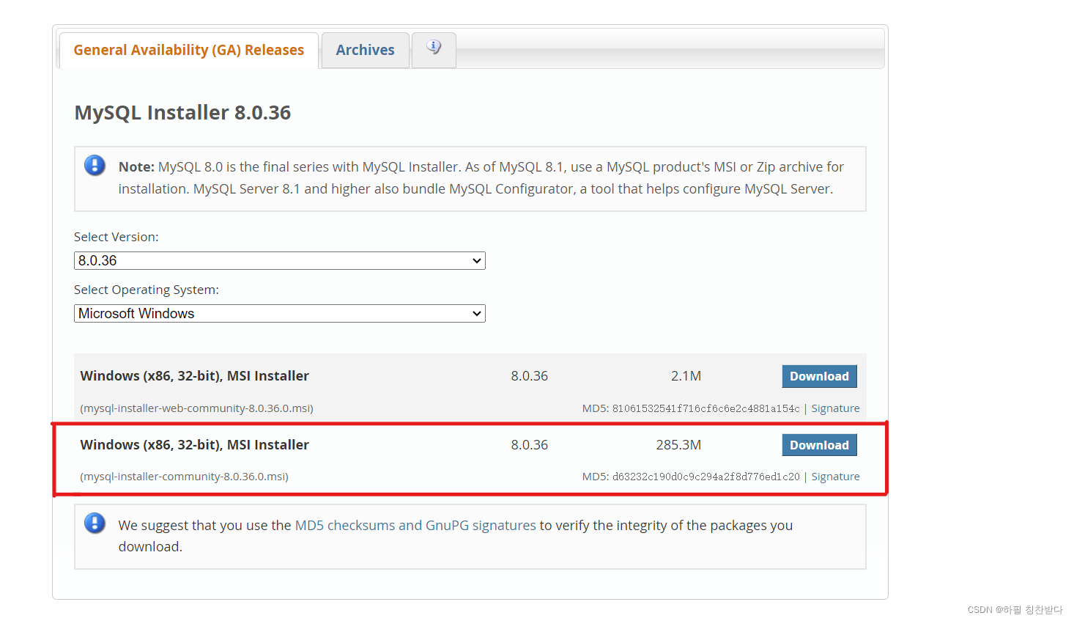
Task: Click the 'Select Version:' label
Action: tap(116, 237)
